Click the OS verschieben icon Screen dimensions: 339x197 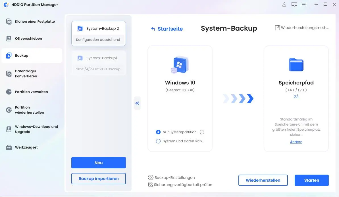[9, 39]
